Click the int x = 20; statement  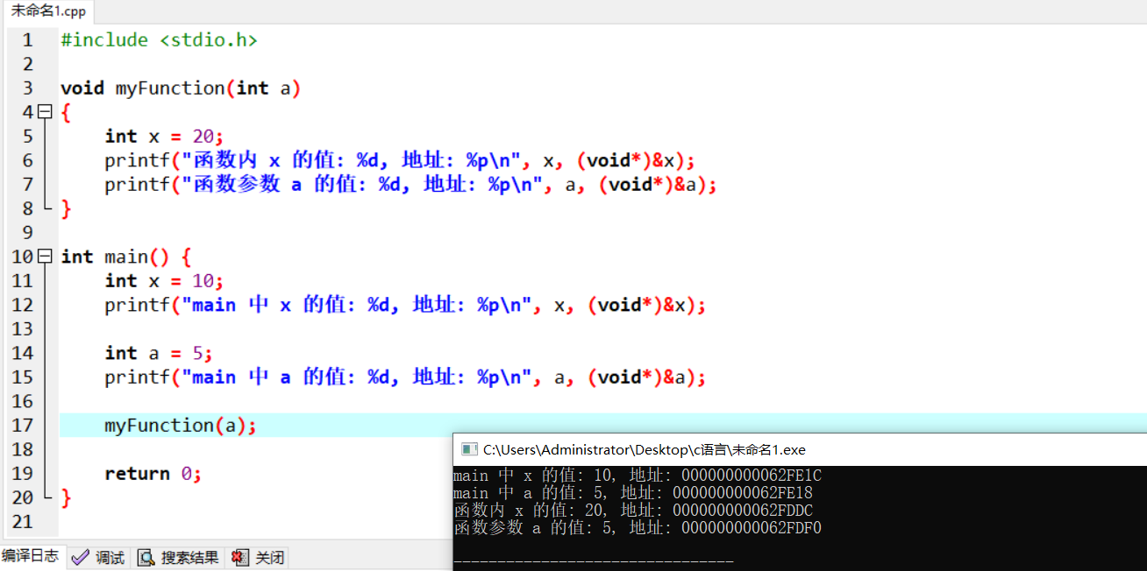[x=165, y=137]
